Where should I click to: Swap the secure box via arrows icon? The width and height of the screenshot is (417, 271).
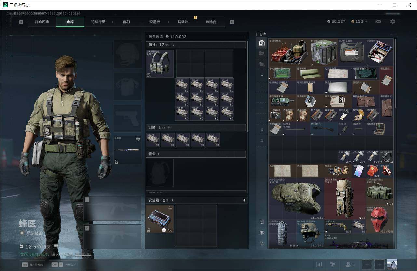[170, 208]
